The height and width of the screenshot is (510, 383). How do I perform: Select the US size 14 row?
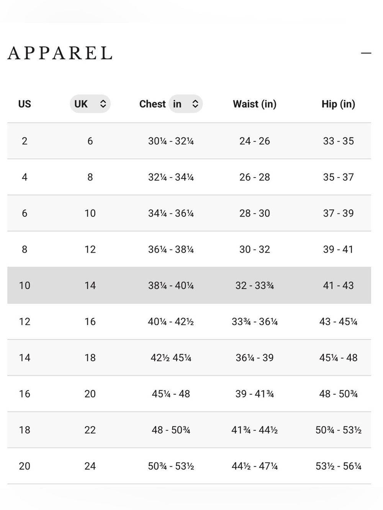pos(189,358)
